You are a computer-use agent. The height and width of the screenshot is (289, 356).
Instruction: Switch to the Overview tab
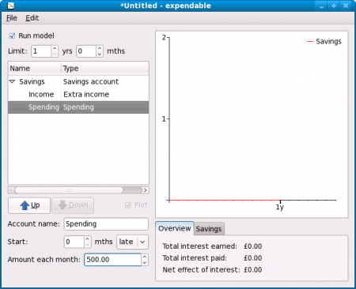tap(175, 228)
